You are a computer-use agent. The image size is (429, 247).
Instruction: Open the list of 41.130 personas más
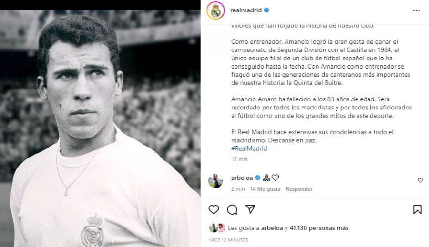click(319, 228)
